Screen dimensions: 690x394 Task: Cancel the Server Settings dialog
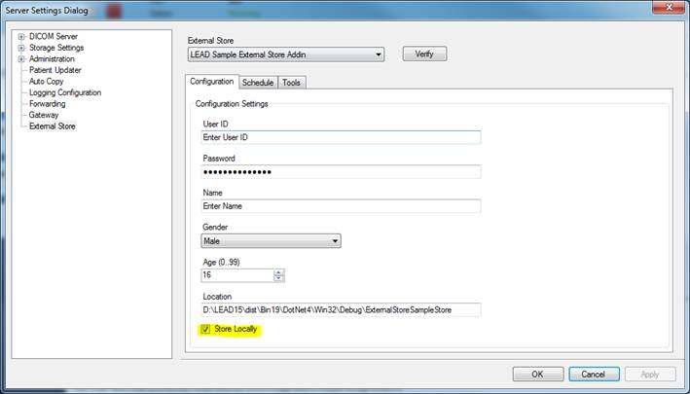(594, 374)
